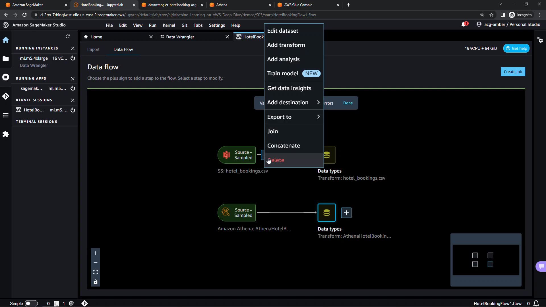Image resolution: width=546 pixels, height=307 pixels.
Task: Click the minimap overview panel
Action: [x=486, y=260]
